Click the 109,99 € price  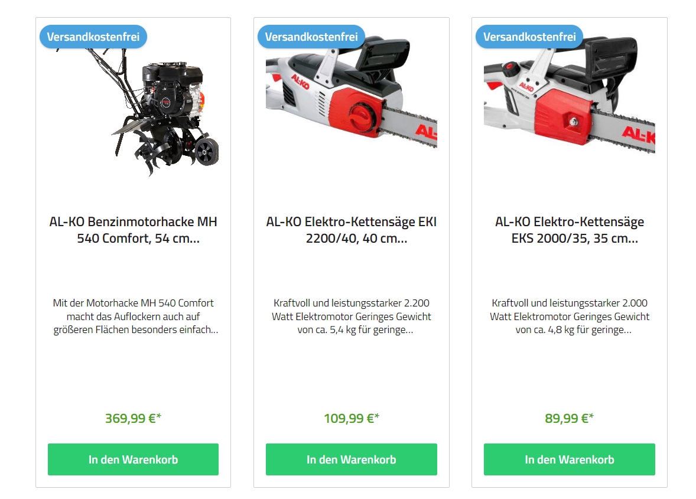[351, 418]
